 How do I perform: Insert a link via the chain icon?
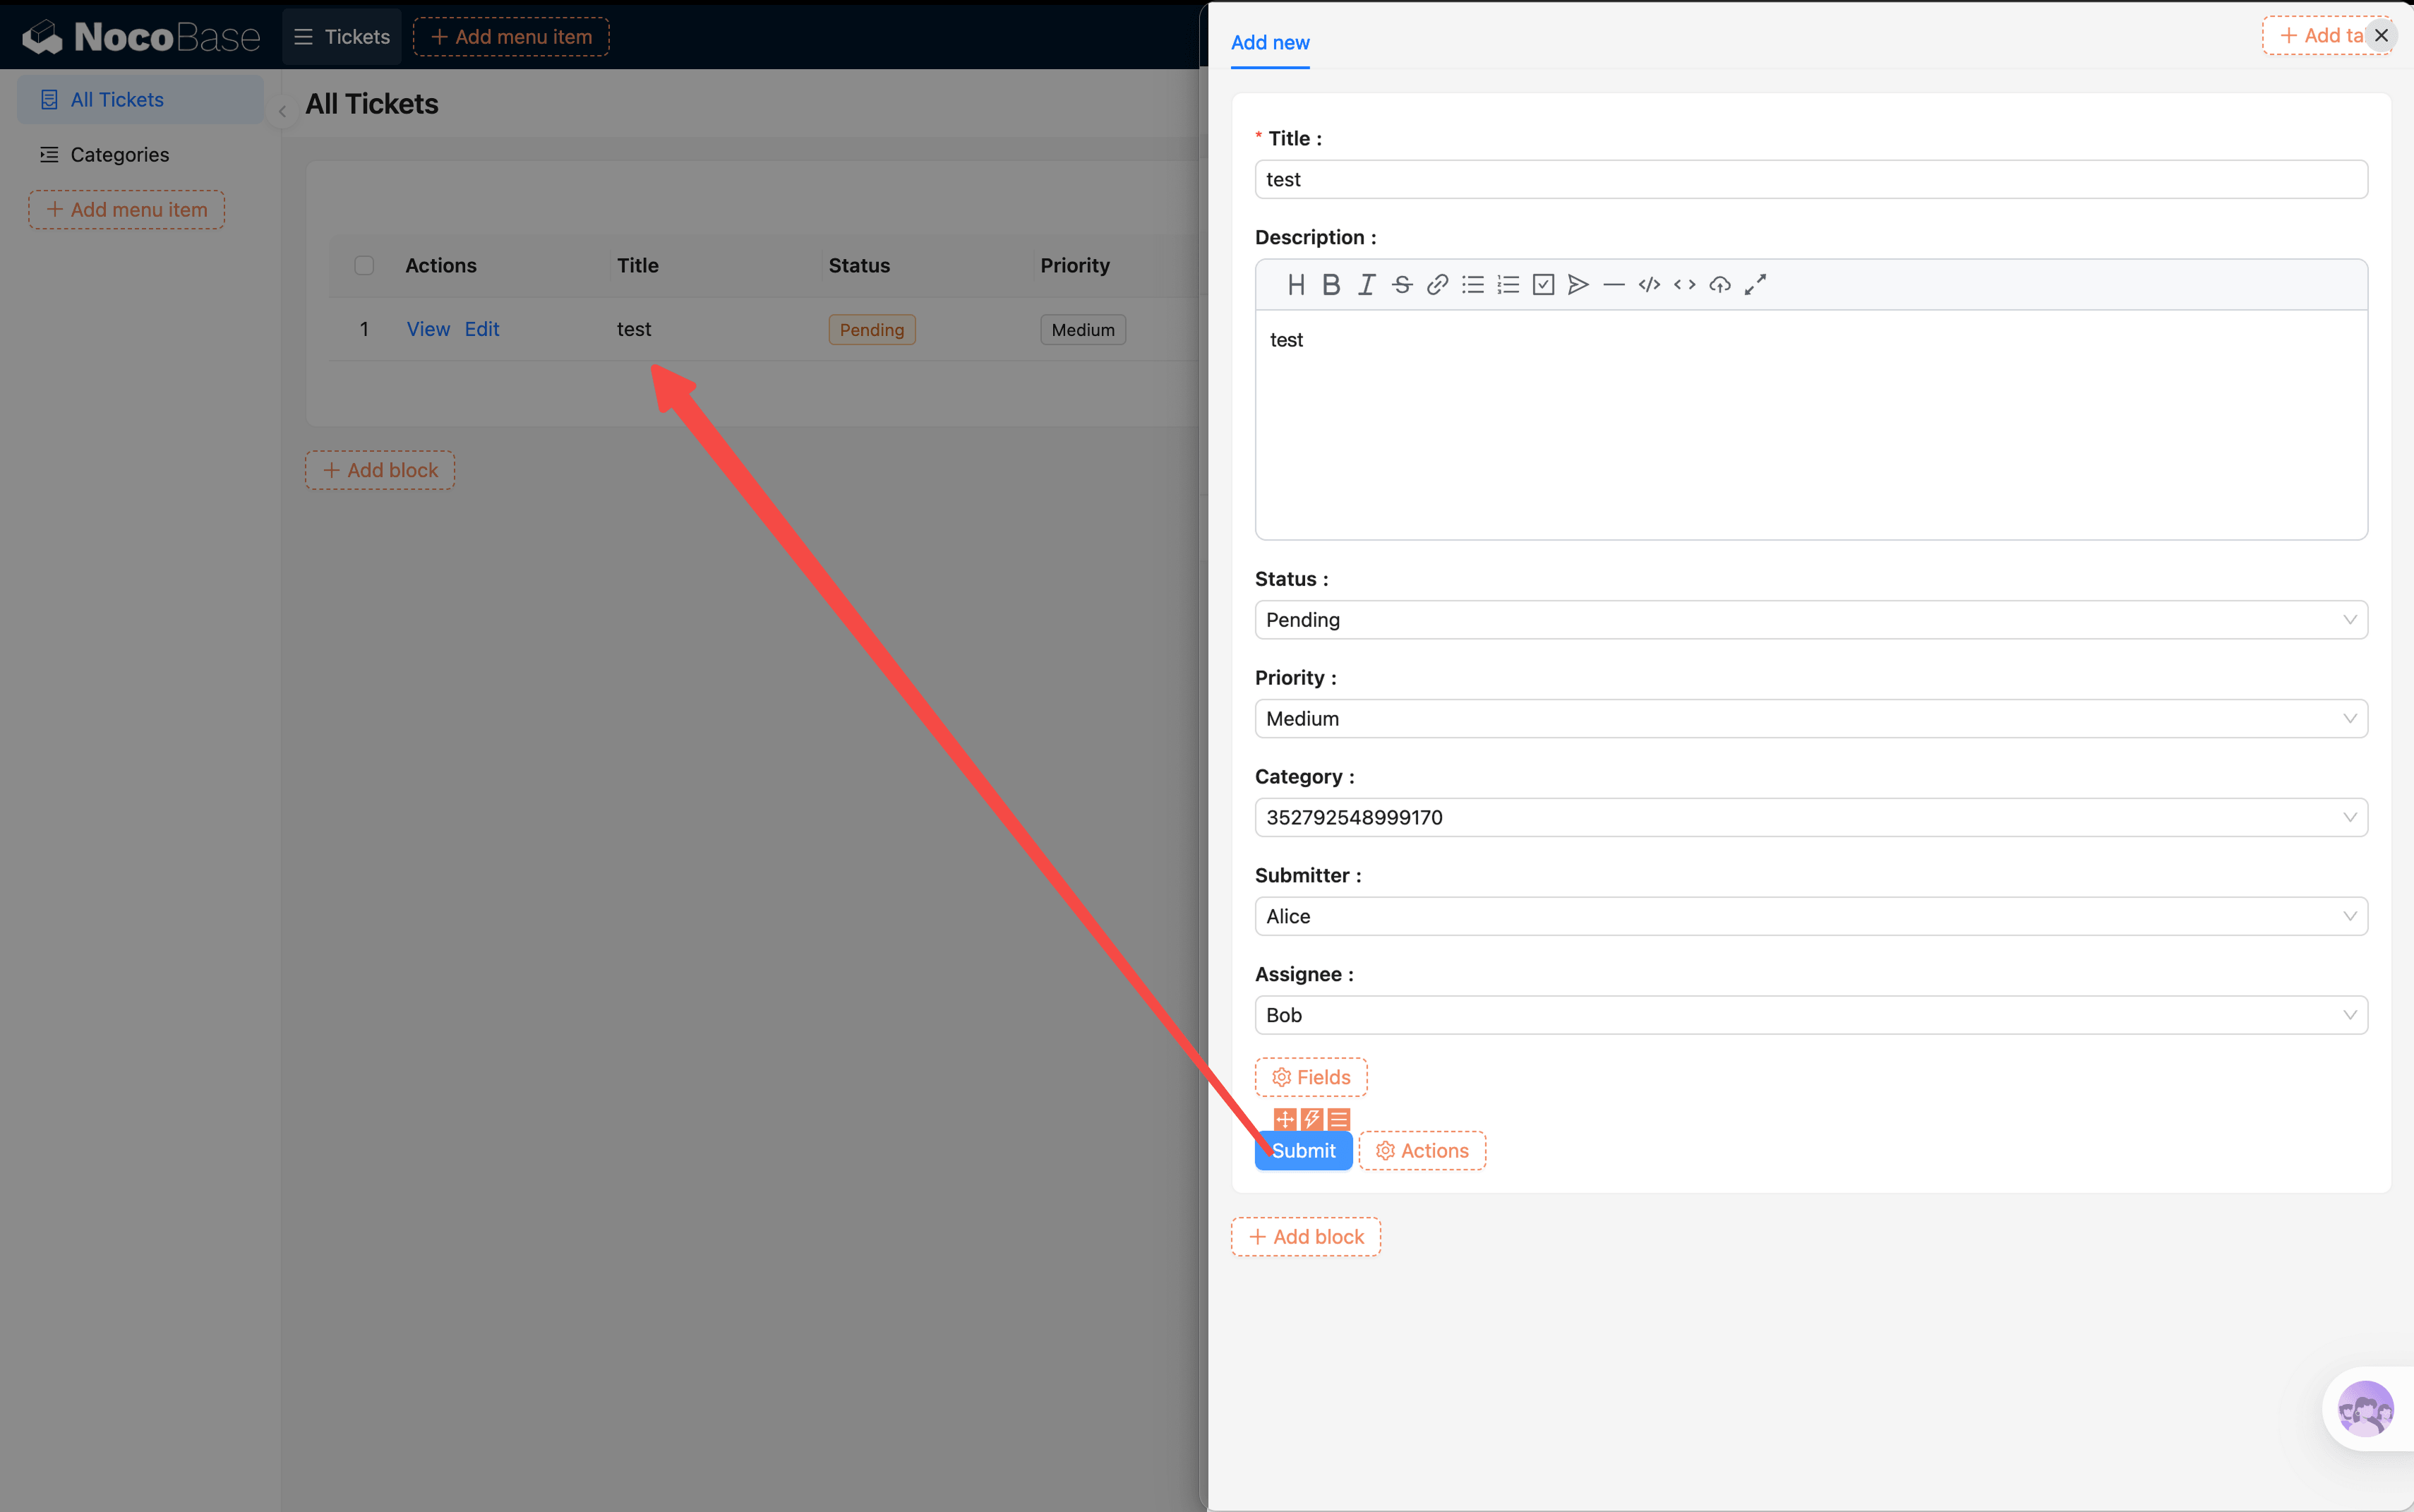tap(1437, 285)
